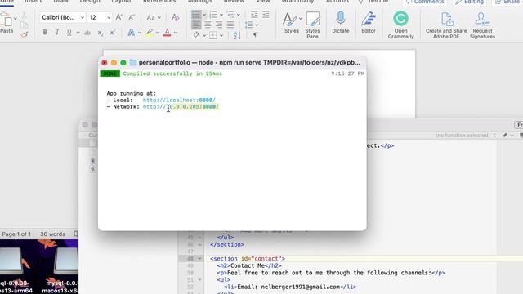Toggle Italic formatting
523x294 pixels.
click(x=57, y=33)
